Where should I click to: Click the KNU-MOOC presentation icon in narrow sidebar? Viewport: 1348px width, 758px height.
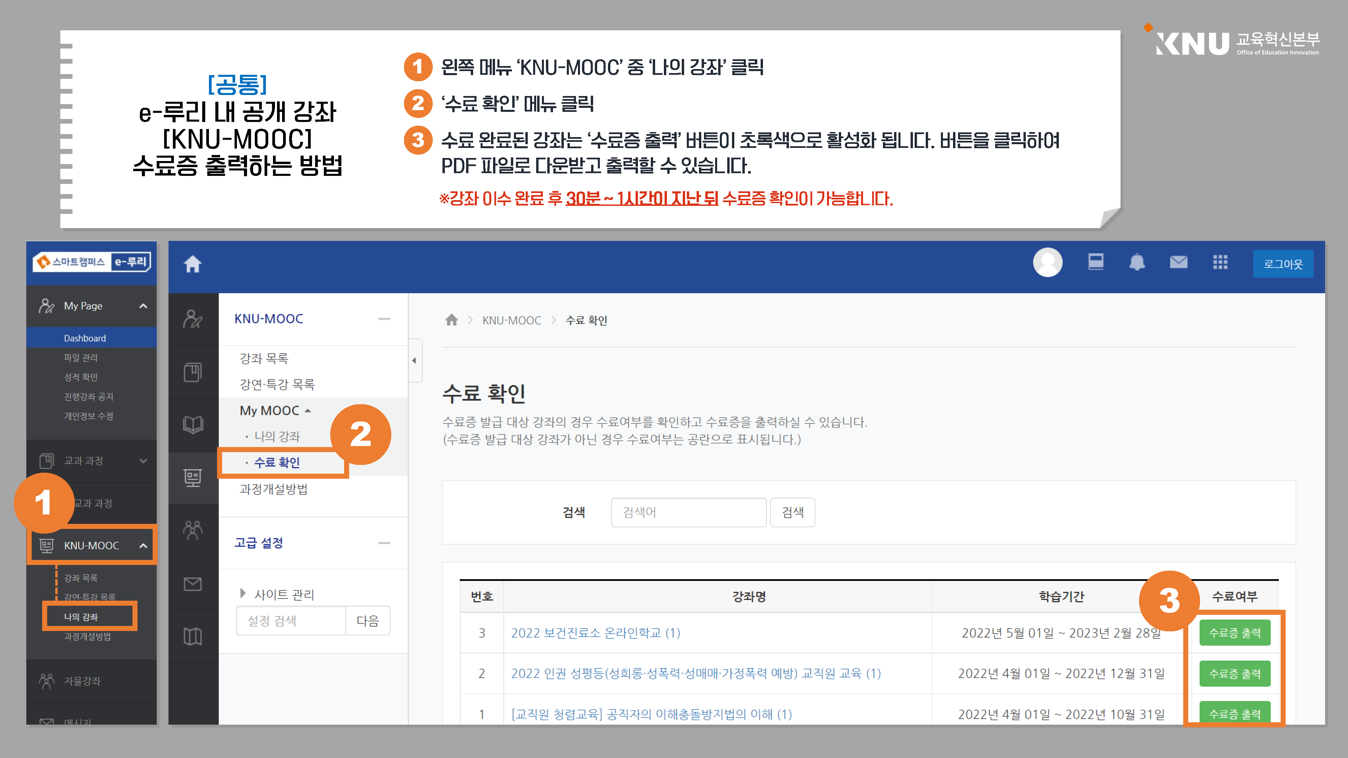(x=192, y=478)
